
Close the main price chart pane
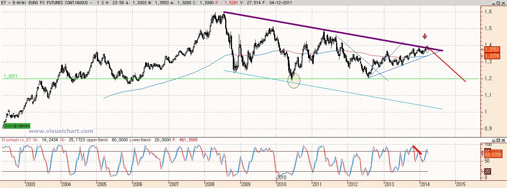tap(503, 3)
